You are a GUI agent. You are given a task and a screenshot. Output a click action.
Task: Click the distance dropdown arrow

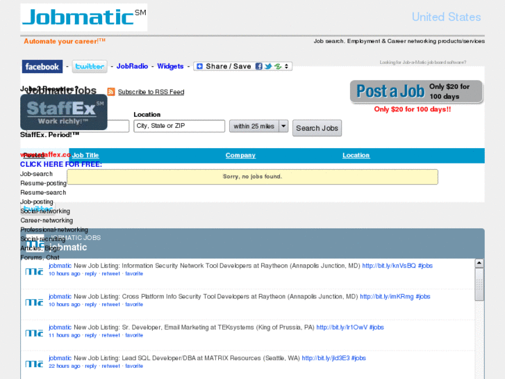point(283,126)
